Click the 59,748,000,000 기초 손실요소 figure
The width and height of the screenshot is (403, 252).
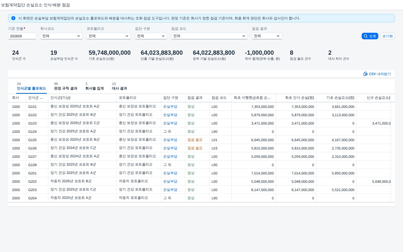pos(110,53)
